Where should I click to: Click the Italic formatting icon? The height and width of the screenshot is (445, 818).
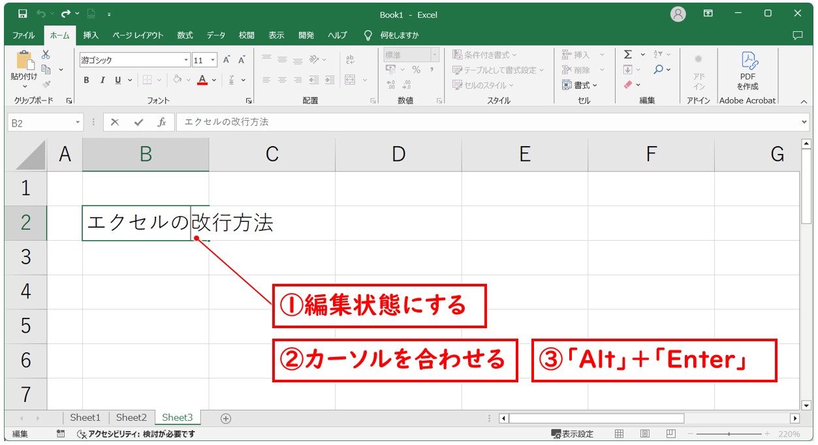tap(103, 79)
